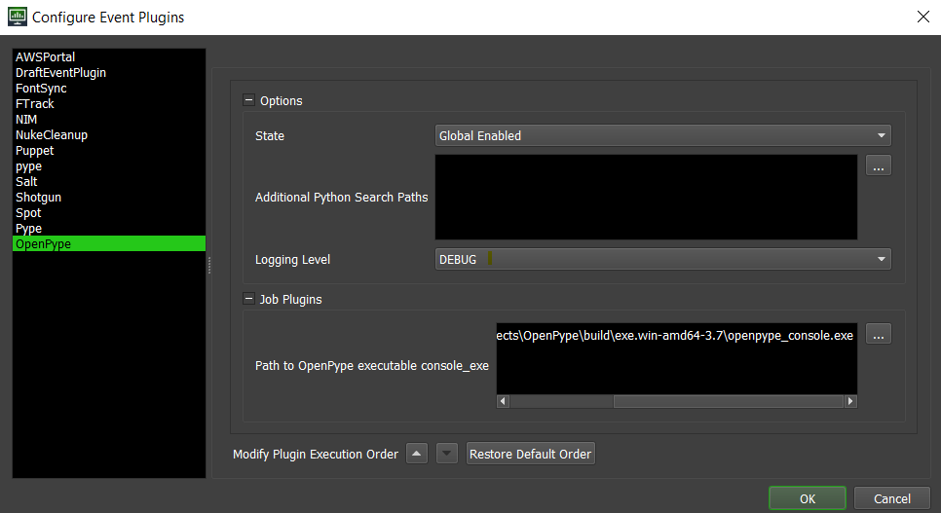941x513 pixels.
Task: Open browse button for OpenPype executable path
Action: 878,335
